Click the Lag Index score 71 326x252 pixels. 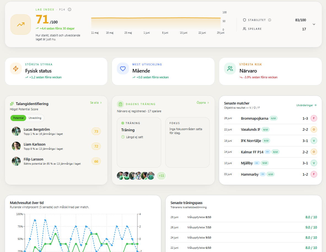42,19
